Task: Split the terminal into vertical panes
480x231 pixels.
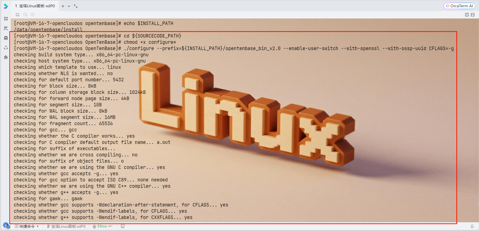Action: pyautogui.click(x=467, y=15)
